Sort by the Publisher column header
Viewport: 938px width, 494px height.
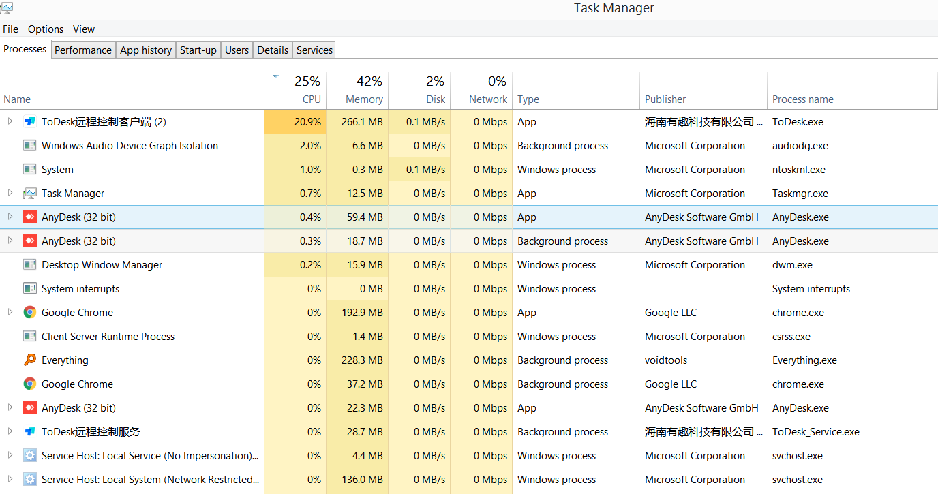coord(703,91)
